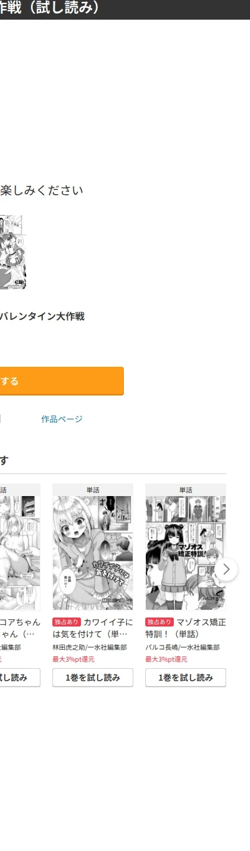Advance the carousel with the right arrow
Screen dimensions: 250x851
pos(226,569)
